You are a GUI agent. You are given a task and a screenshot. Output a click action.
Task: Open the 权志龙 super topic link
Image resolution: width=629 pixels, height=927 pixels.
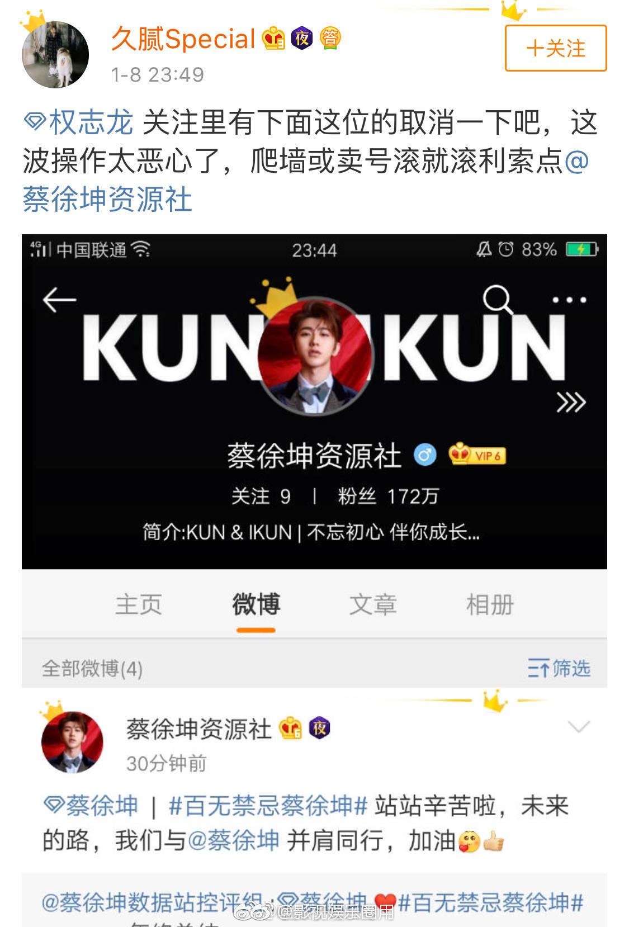pyautogui.click(x=79, y=122)
